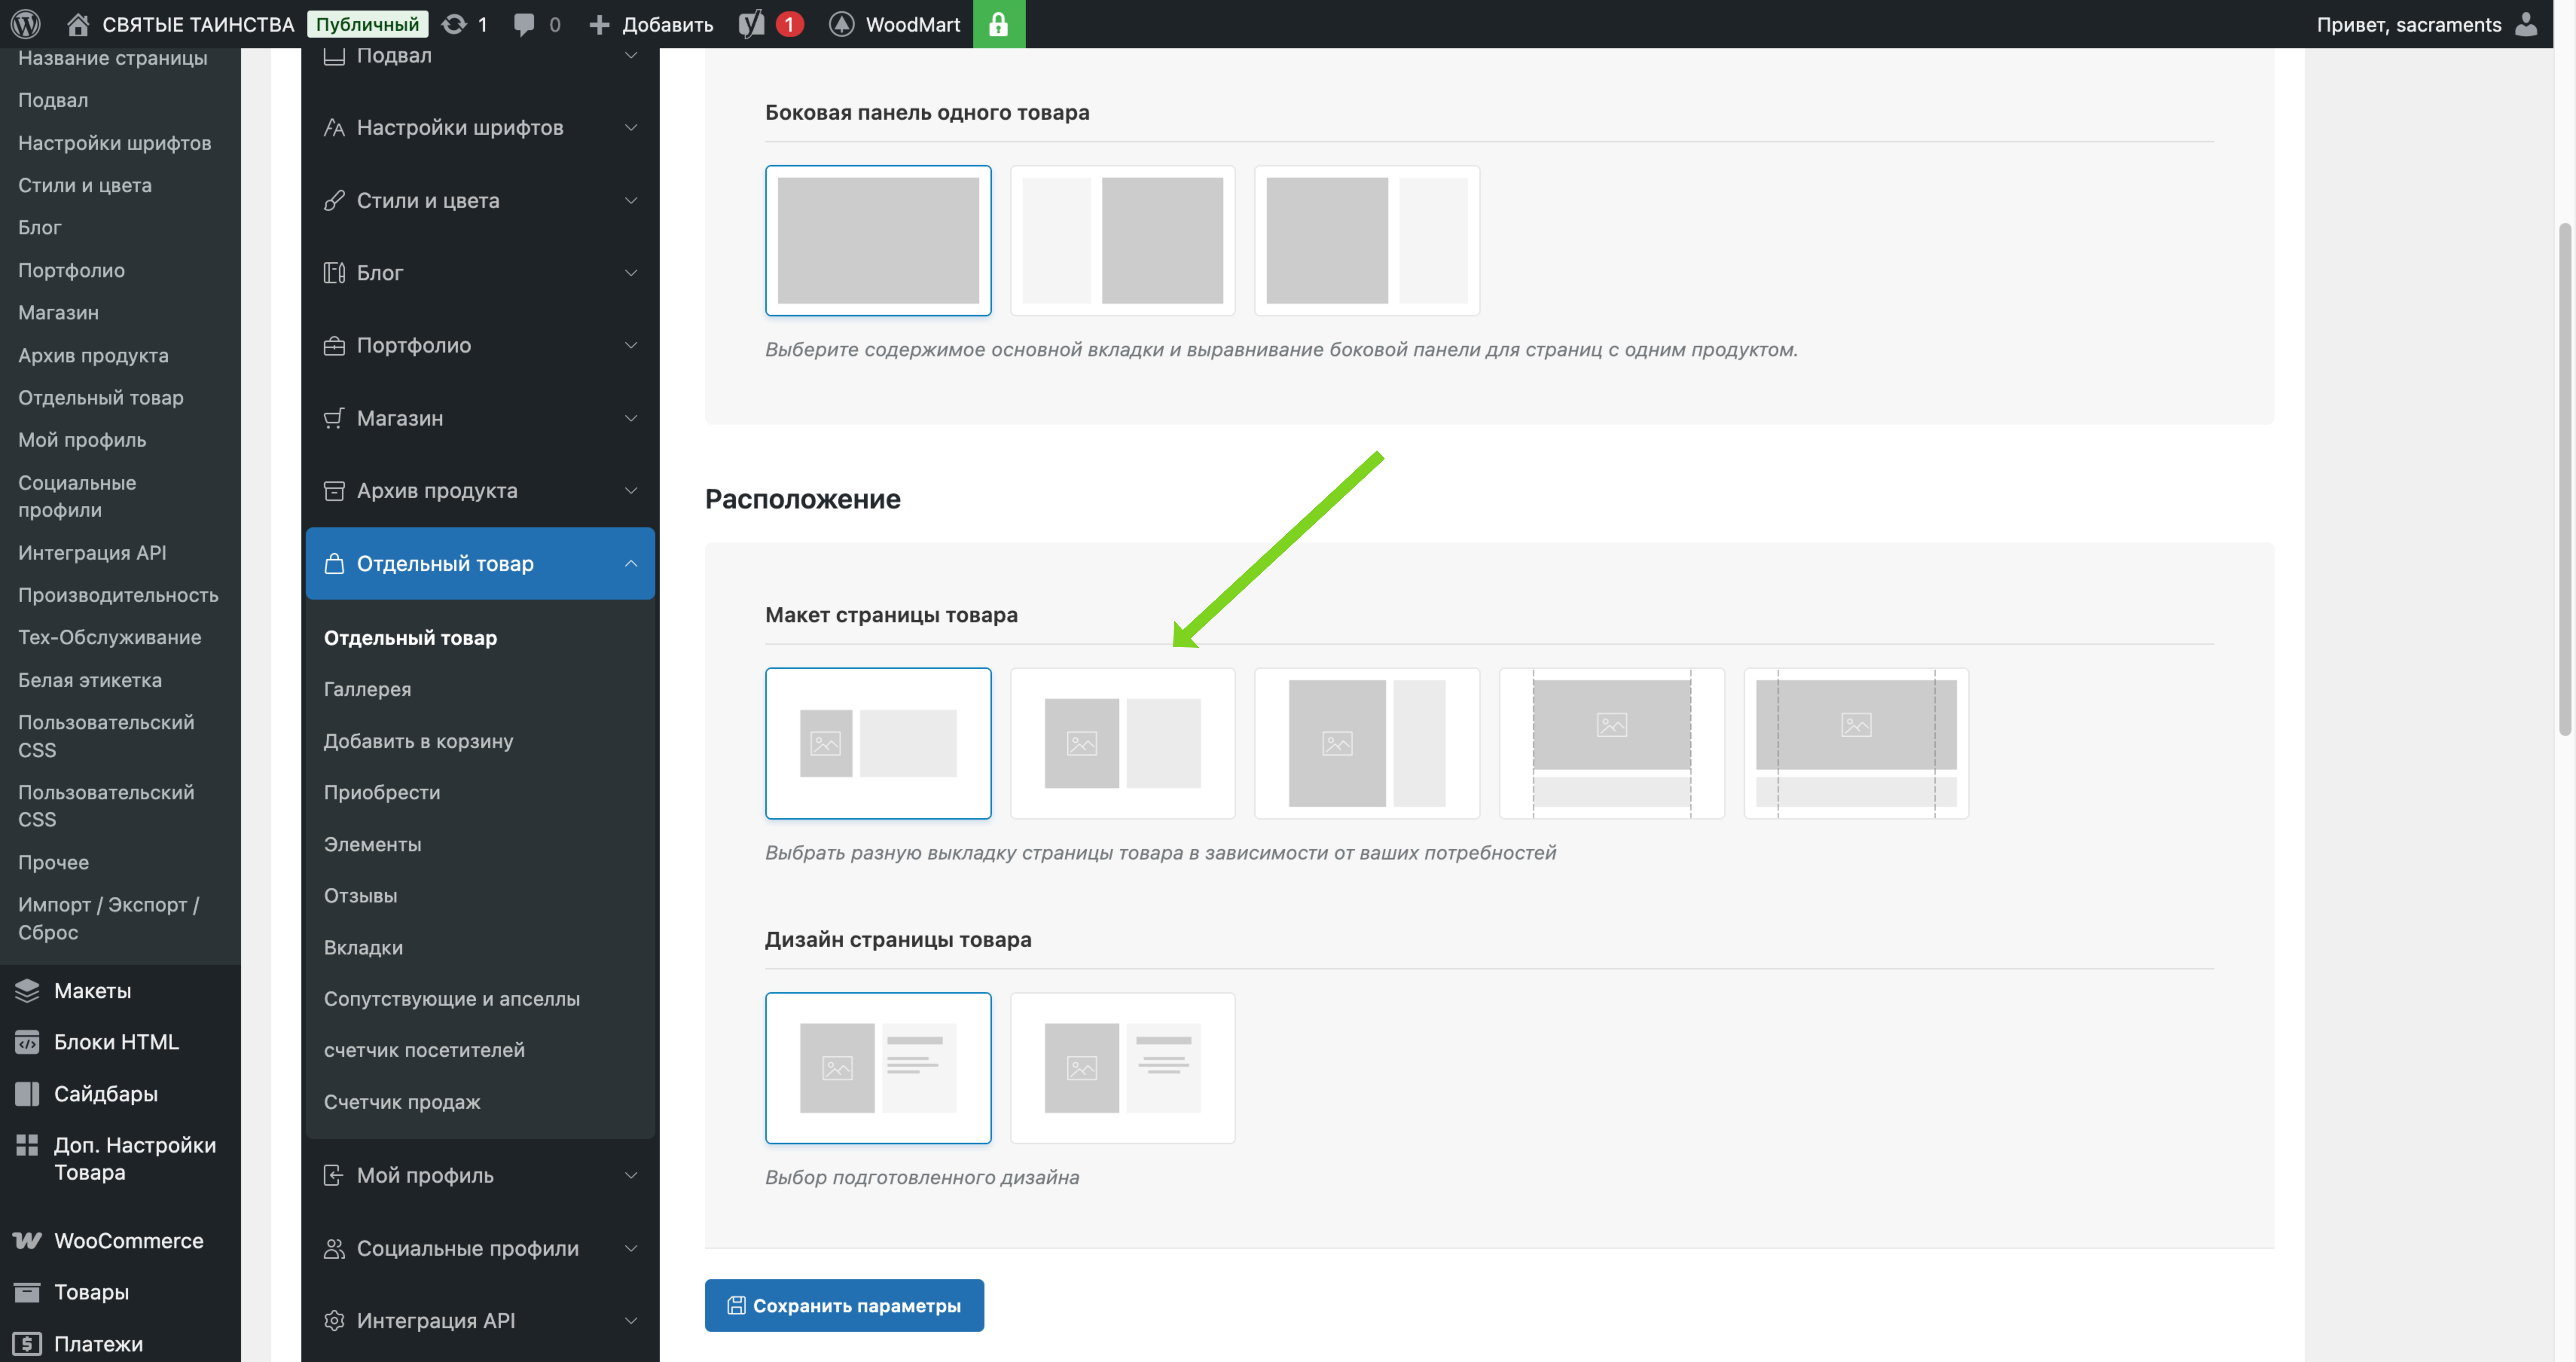Screen dimensions: 2576x1362
Task: Select fourth full-width image product layout
Action: click(x=1612, y=743)
